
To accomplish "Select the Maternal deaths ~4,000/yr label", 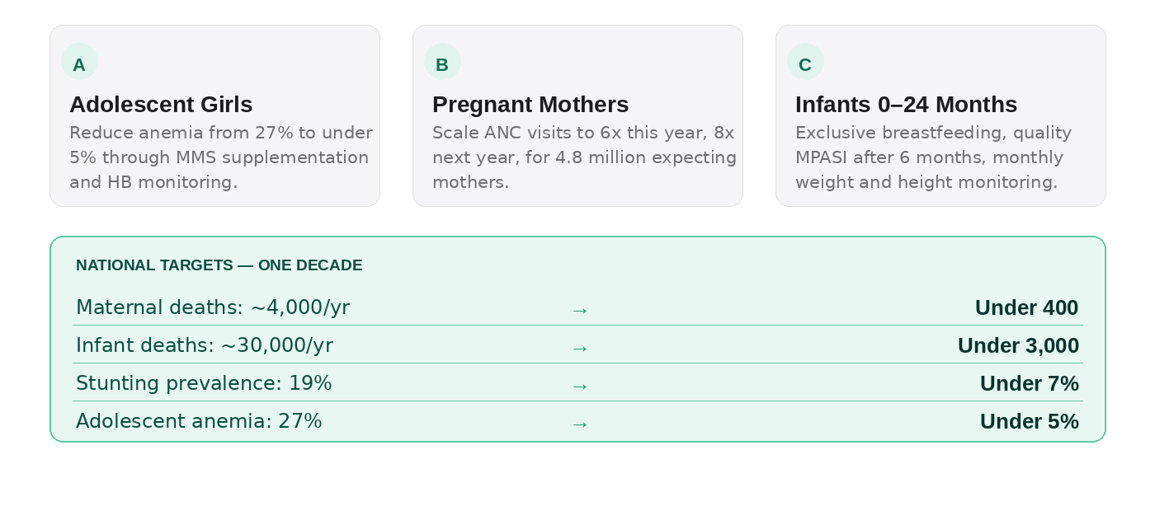I will [213, 307].
